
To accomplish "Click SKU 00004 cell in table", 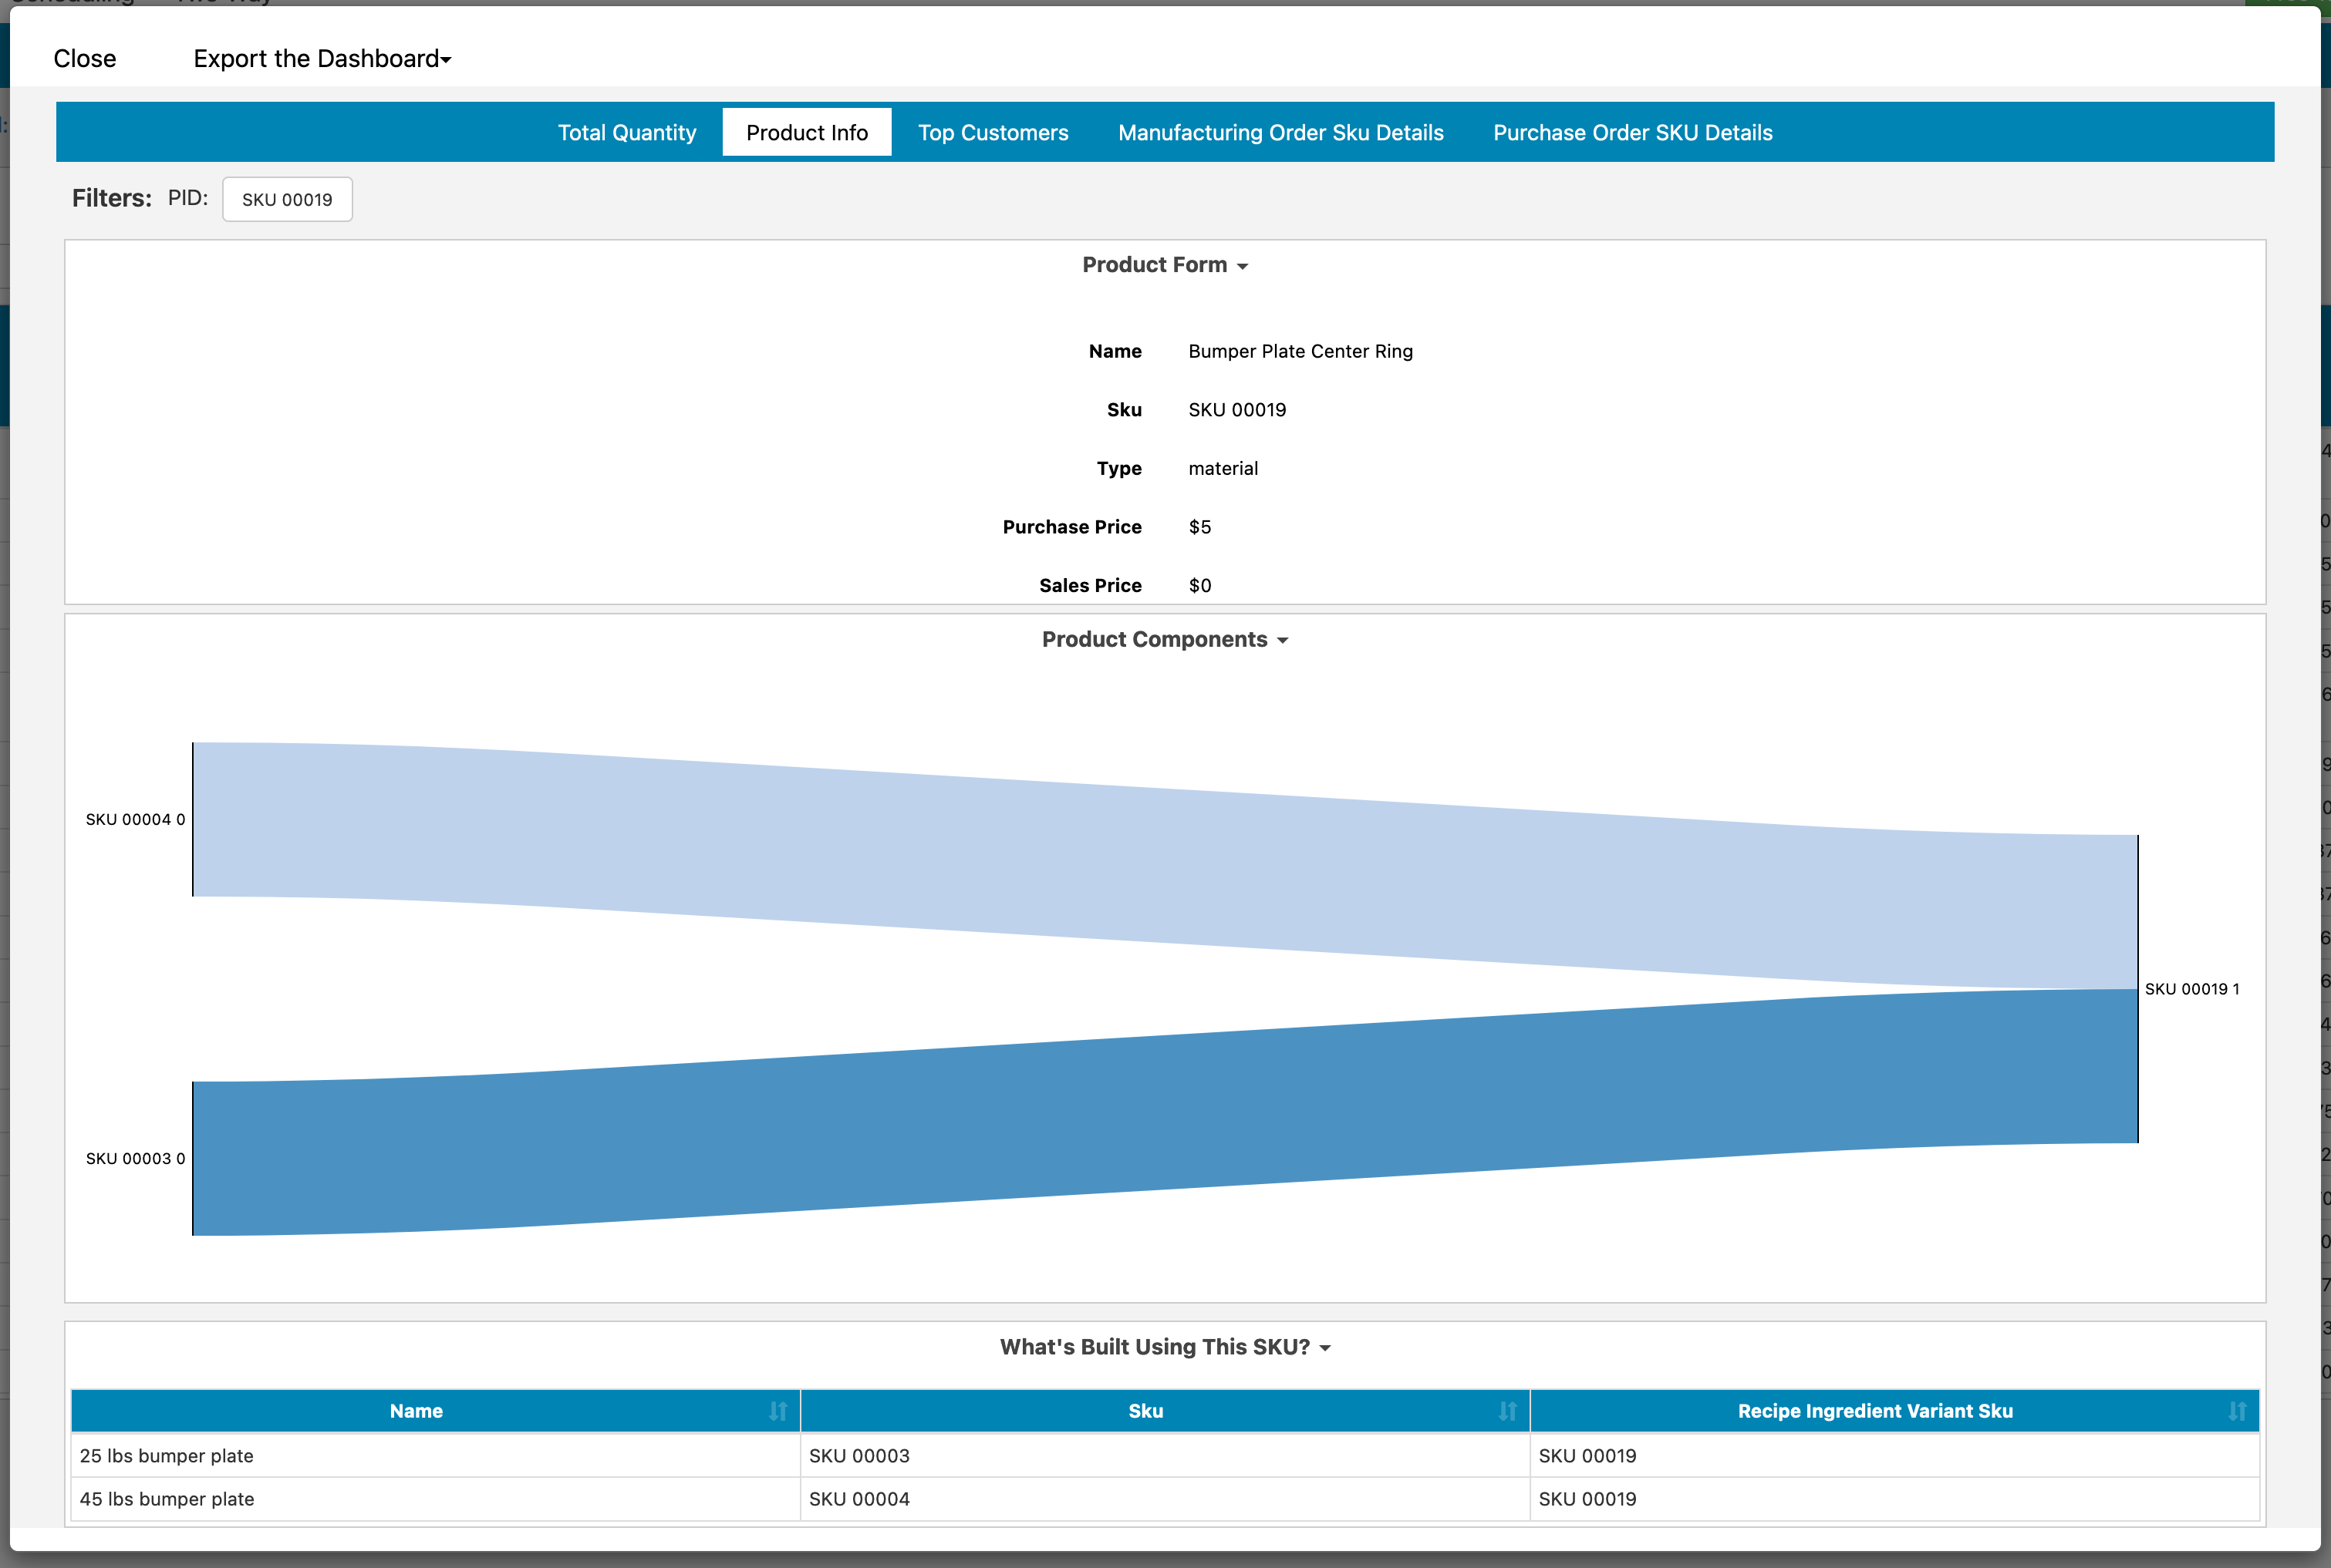I will point(1165,1499).
